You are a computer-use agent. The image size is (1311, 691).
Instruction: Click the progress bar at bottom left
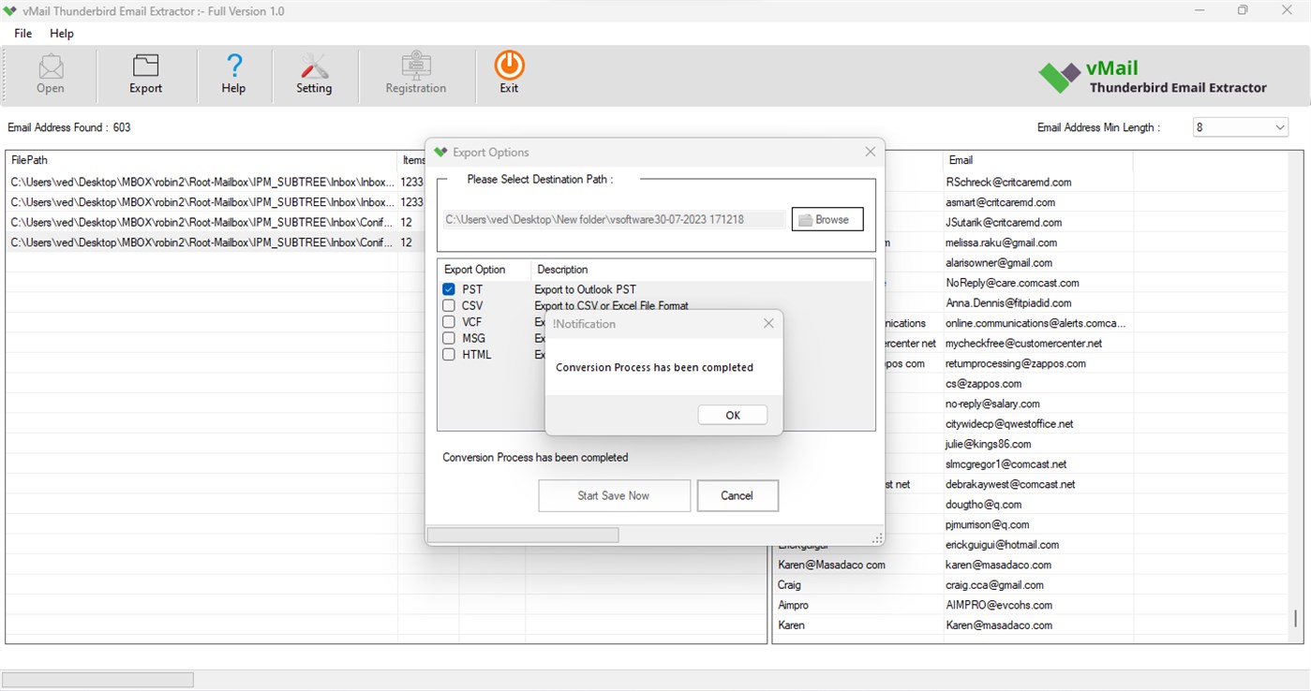tap(97, 679)
